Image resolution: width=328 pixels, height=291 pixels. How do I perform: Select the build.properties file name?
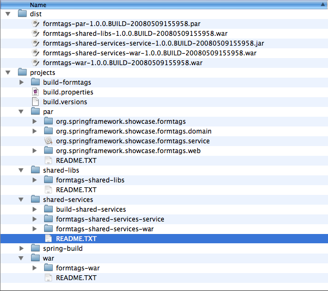68,92
